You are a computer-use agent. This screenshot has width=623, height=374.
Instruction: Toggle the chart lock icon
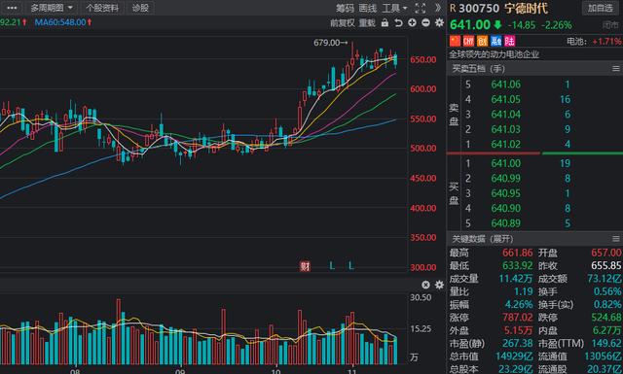[385, 23]
